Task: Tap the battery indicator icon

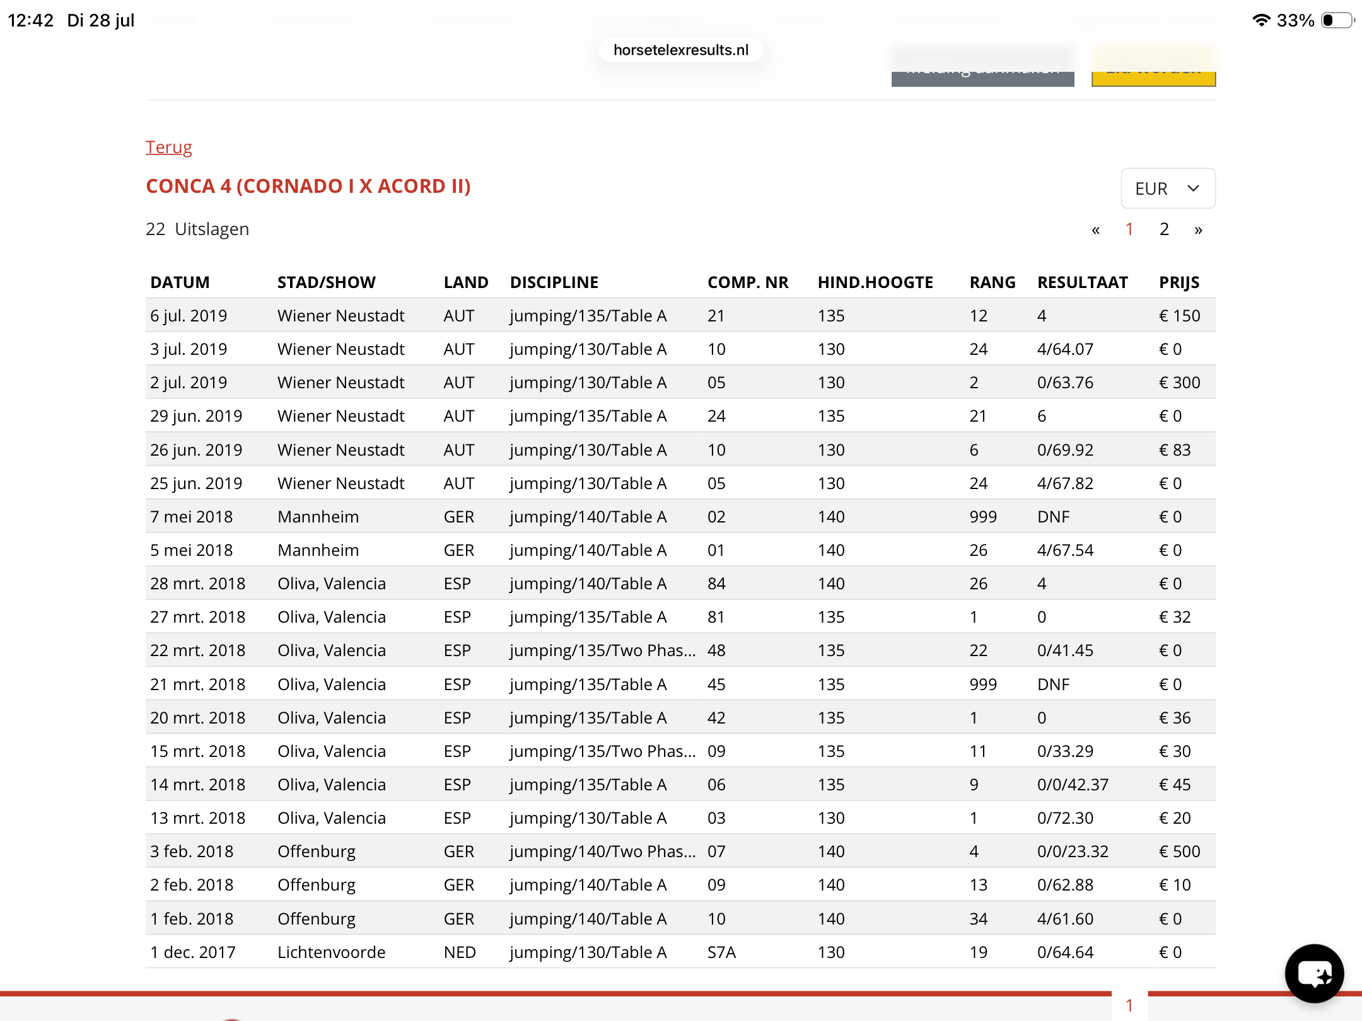Action: tap(1337, 20)
